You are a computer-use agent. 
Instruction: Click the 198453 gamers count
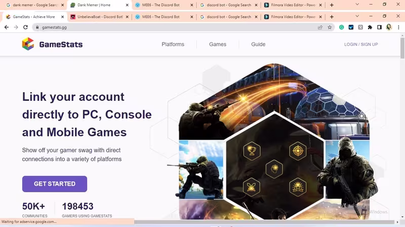tap(77, 206)
